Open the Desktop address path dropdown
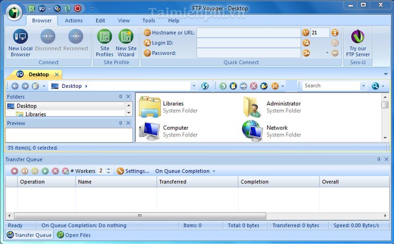Screen dimensions: 394x244 click(194, 86)
